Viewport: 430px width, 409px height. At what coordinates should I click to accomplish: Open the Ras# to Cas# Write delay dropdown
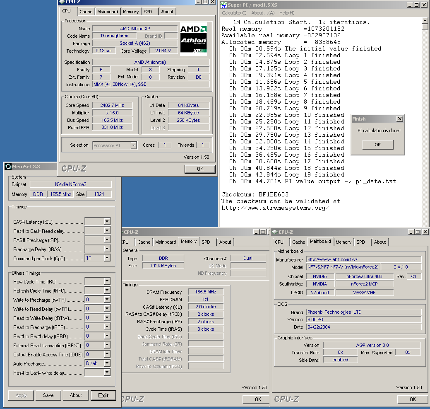point(107,372)
